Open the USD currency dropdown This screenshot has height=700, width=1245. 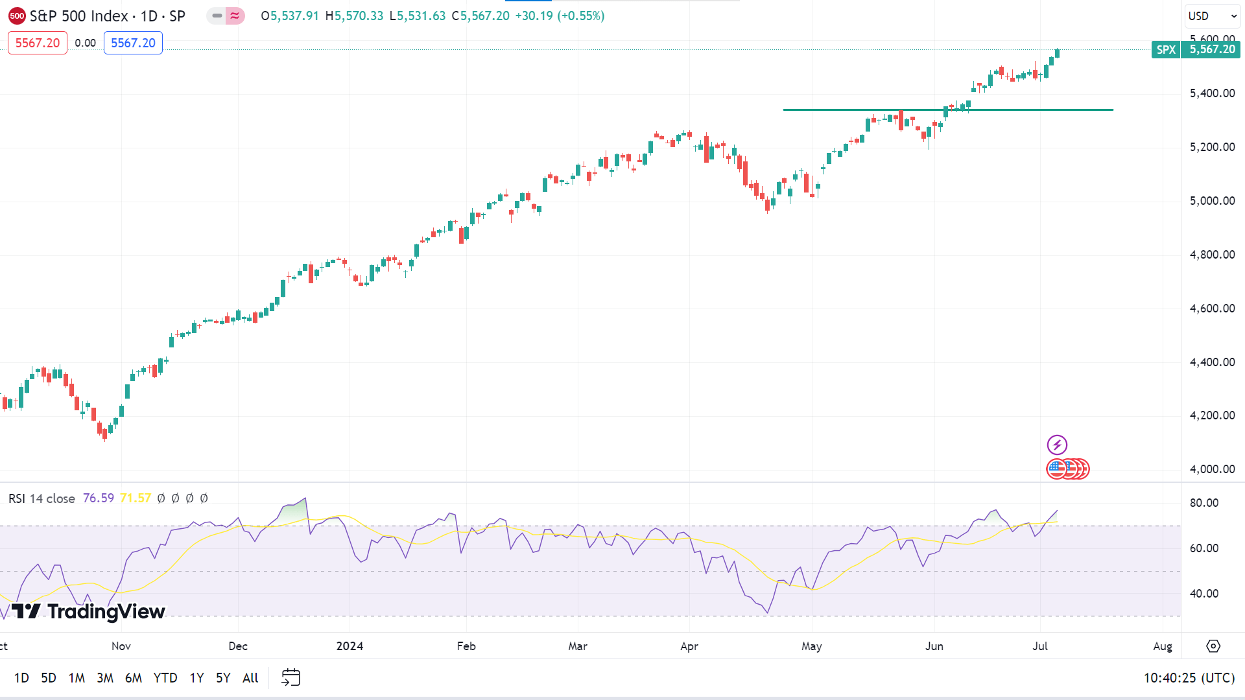1213,16
